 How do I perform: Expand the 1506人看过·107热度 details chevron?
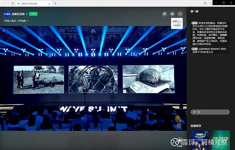point(28,21)
